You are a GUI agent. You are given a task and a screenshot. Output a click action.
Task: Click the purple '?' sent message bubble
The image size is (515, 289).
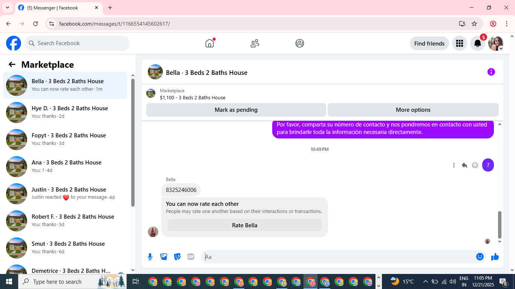click(x=488, y=165)
